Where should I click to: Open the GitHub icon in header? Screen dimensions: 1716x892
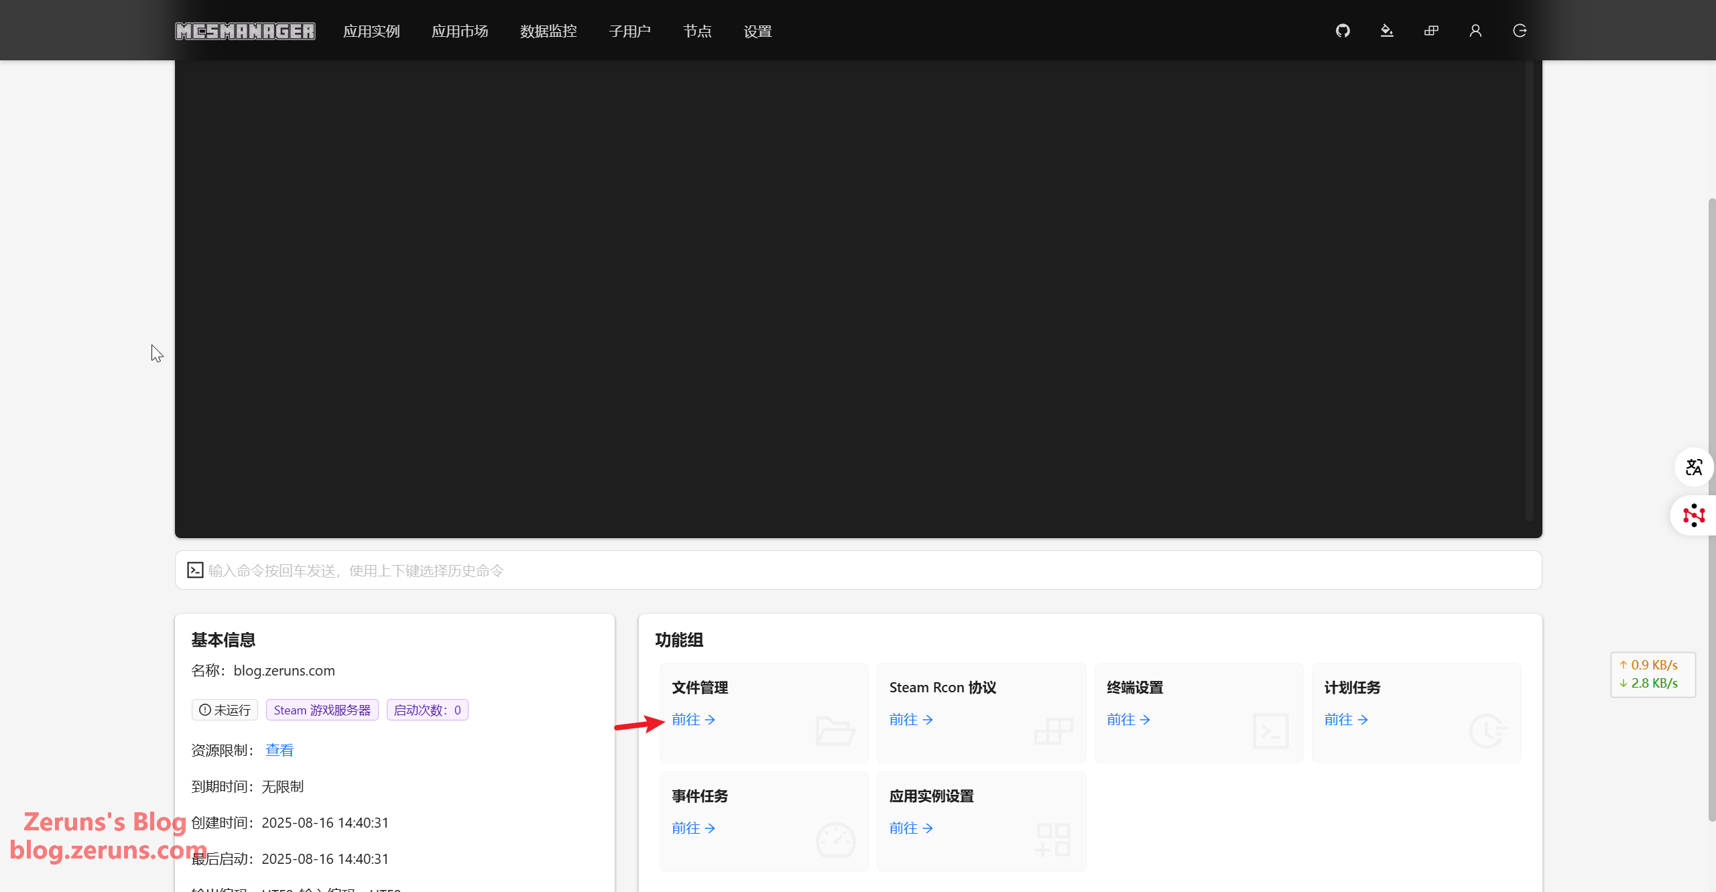pyautogui.click(x=1342, y=31)
